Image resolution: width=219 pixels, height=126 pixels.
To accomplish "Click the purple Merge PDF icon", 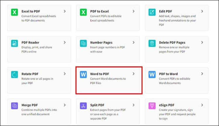I will 15,106.
